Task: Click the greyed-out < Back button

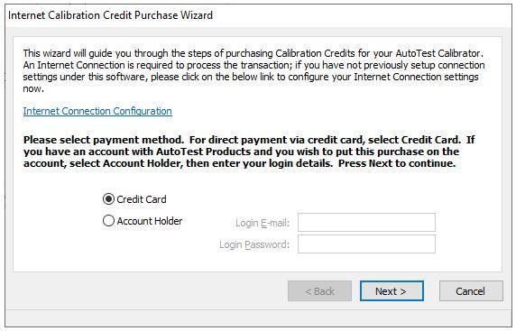Action: 319,291
